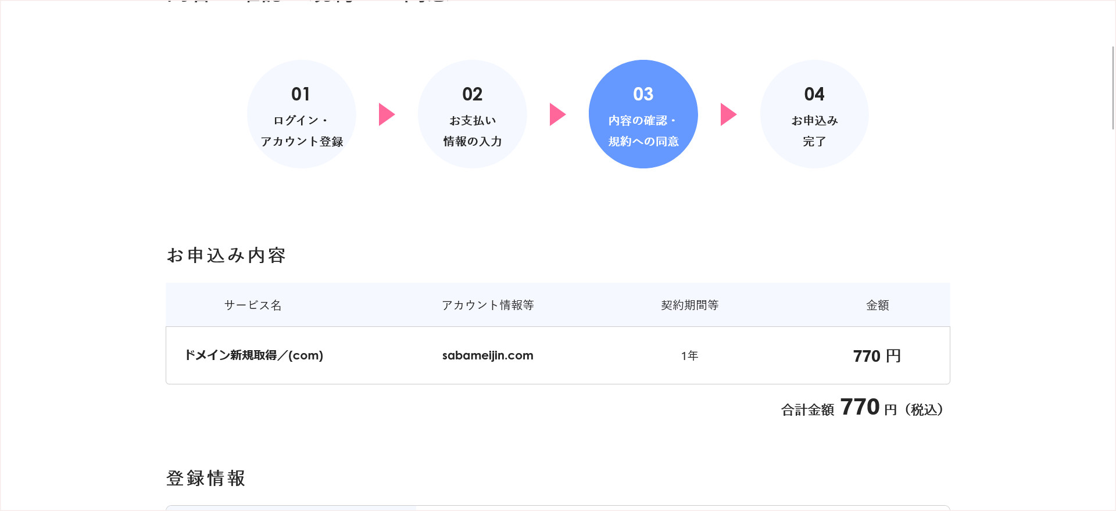Click the vertical page scrollbar

[1113, 87]
